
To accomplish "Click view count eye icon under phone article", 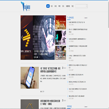I will pos(41,91).
